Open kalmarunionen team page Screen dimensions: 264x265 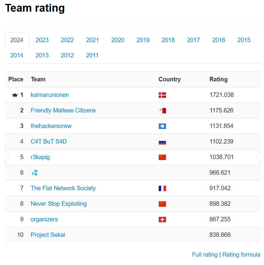[x=50, y=95]
